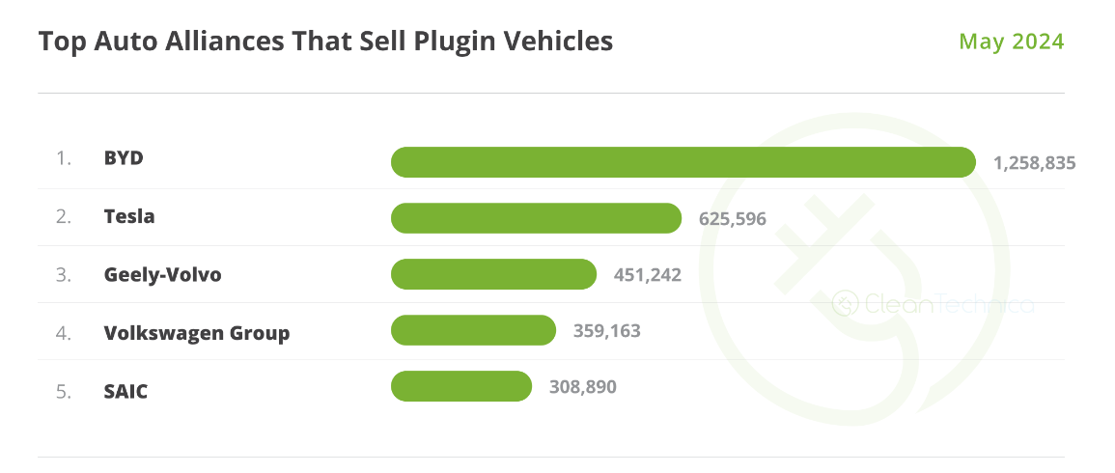The height and width of the screenshot is (473, 1115).
Task: Click the CleanTechnica watermark logo icon
Action: click(x=847, y=304)
